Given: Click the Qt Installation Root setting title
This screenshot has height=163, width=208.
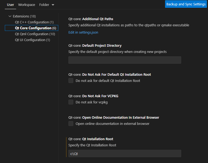Looking at the screenshot, I should (x=91, y=139).
